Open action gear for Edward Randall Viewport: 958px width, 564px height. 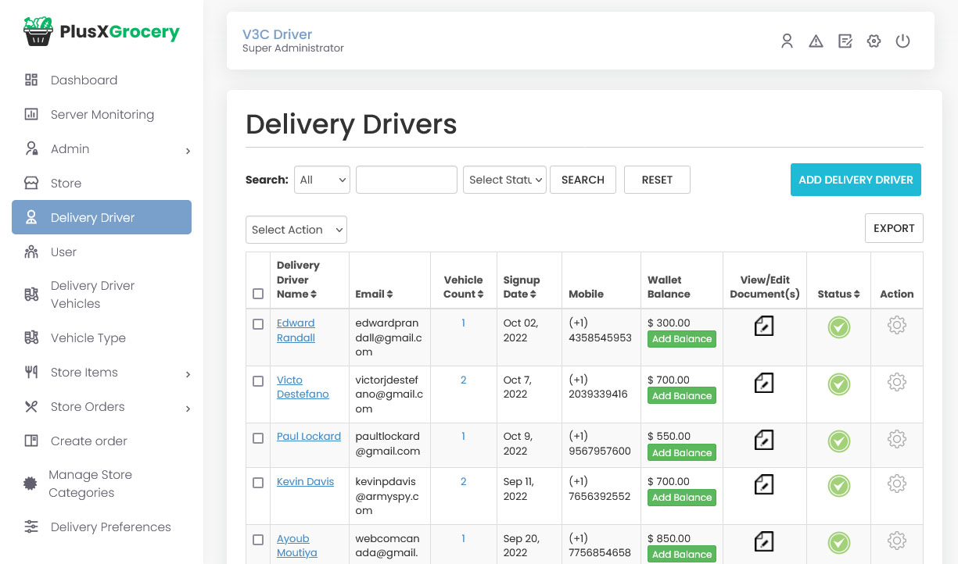(x=897, y=325)
